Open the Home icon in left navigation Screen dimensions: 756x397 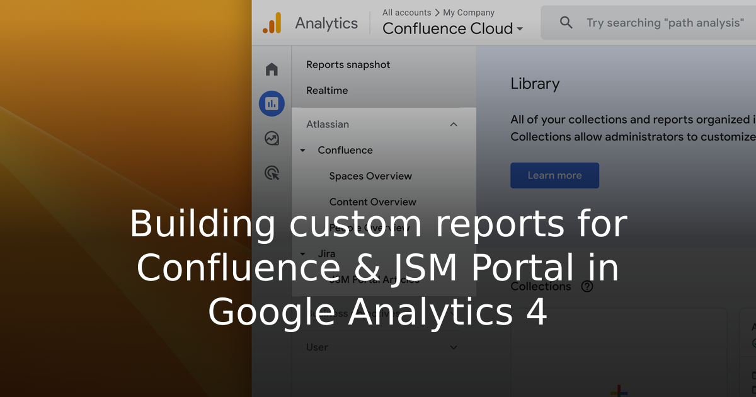point(272,69)
